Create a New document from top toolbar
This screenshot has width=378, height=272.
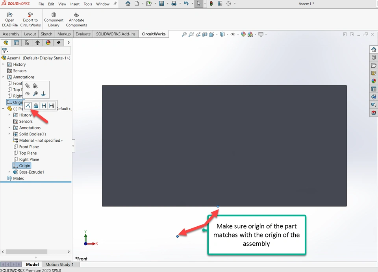tap(137, 4)
